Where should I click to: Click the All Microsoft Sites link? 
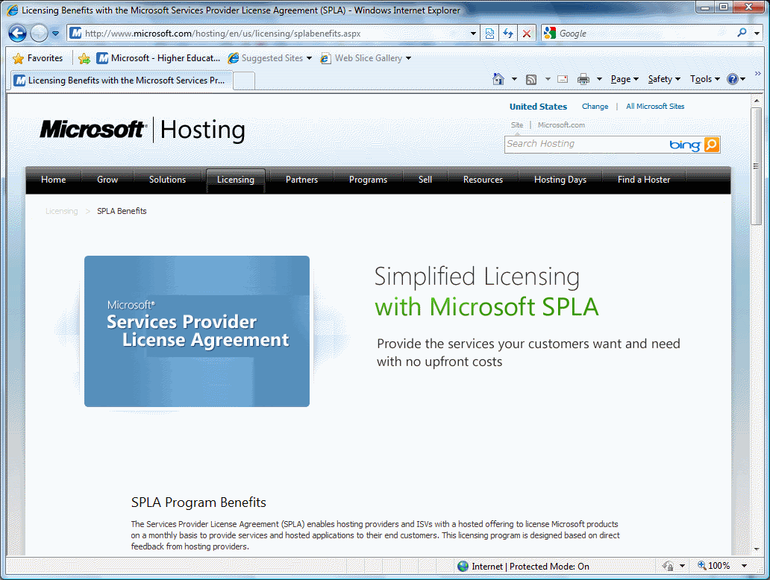click(x=654, y=107)
